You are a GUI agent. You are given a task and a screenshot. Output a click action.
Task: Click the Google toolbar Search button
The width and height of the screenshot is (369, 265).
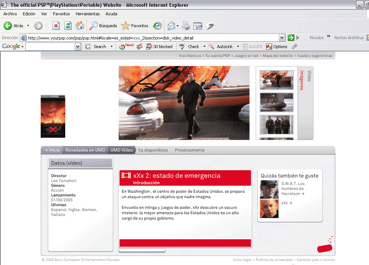(x=96, y=47)
